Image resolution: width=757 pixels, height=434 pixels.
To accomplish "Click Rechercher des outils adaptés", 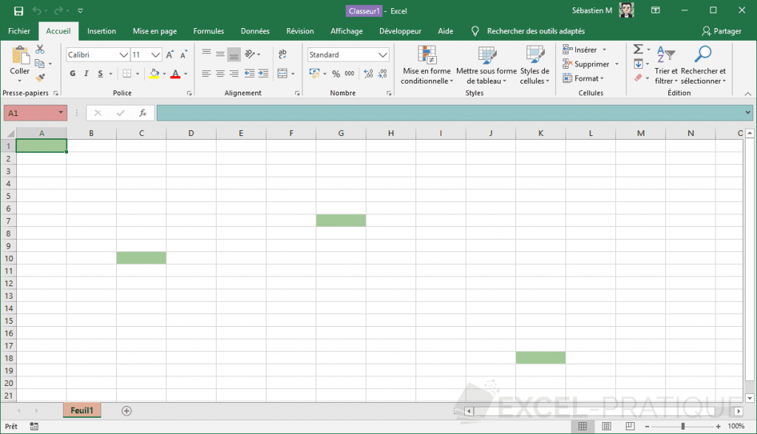I will coord(536,31).
